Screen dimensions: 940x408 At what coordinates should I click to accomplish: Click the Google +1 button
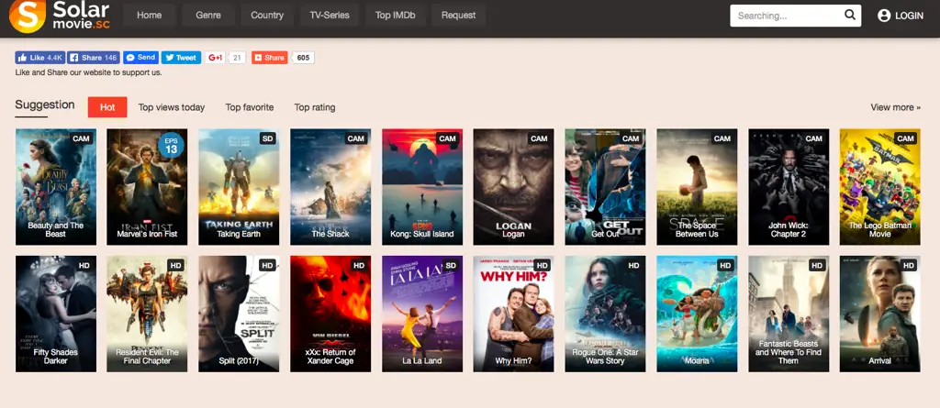pyautogui.click(x=216, y=58)
